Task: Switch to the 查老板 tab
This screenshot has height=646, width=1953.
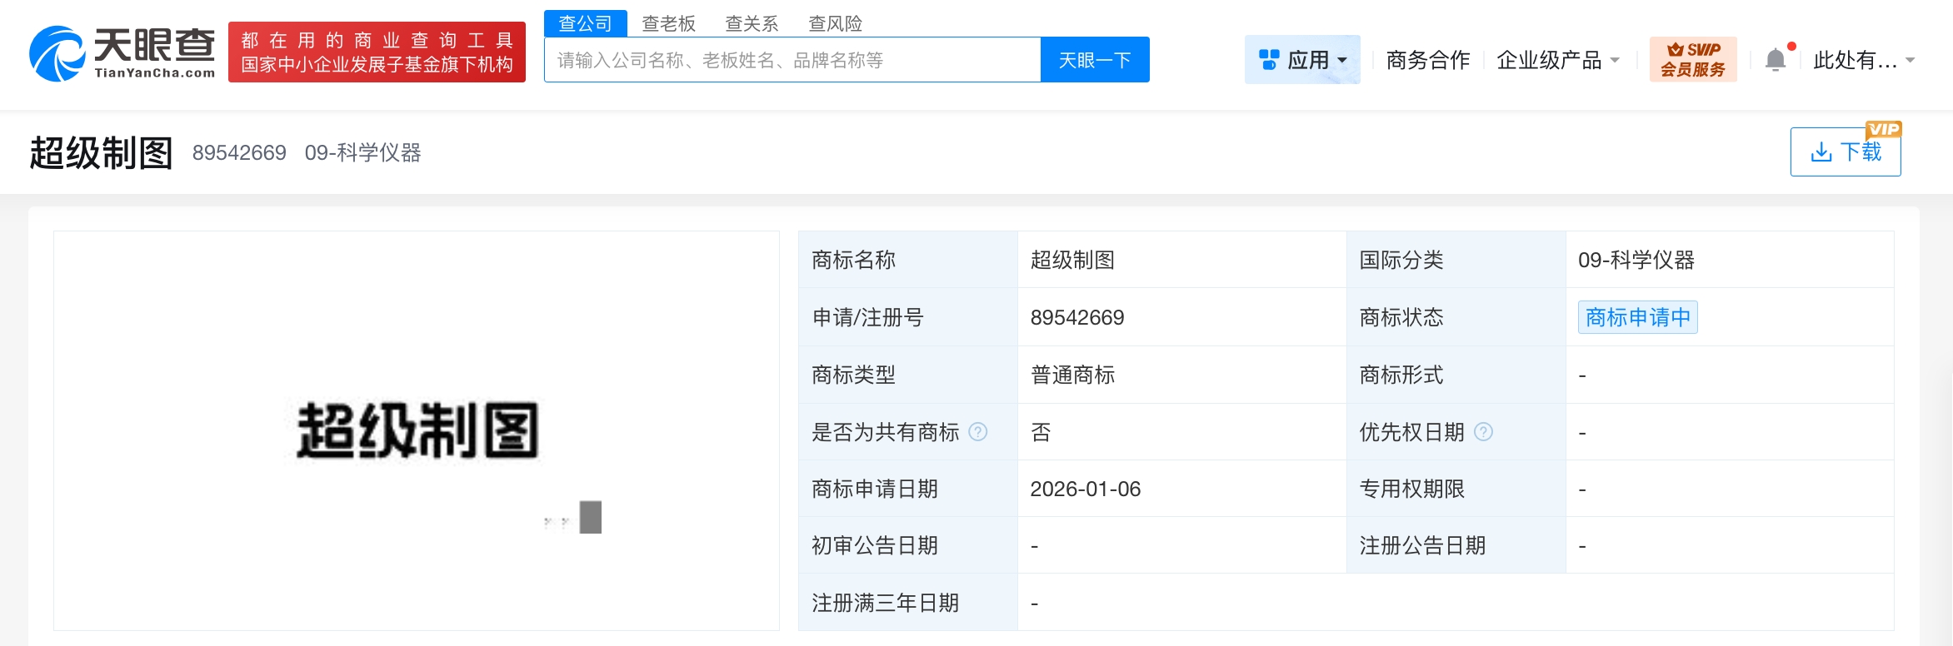Action: (668, 23)
